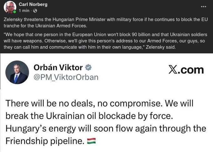Click the green online status dot

14,12
